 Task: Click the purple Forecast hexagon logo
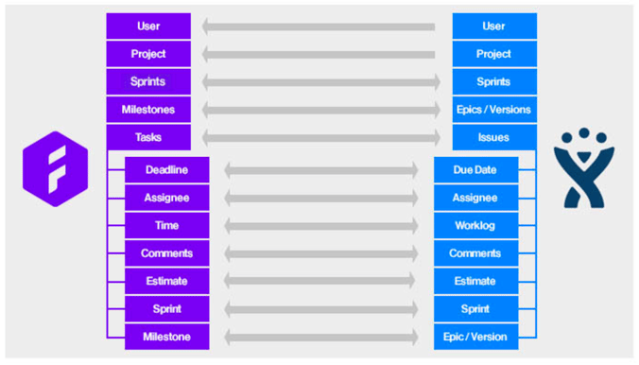click(x=55, y=169)
